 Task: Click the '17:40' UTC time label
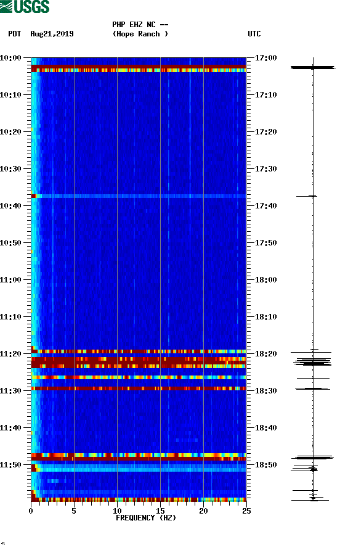[265, 205]
